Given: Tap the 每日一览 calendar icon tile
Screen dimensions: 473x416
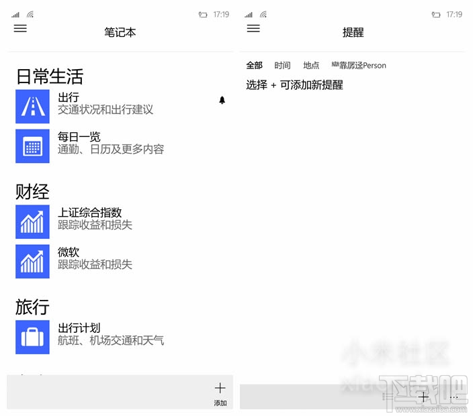Looking at the screenshot, I should click(32, 146).
